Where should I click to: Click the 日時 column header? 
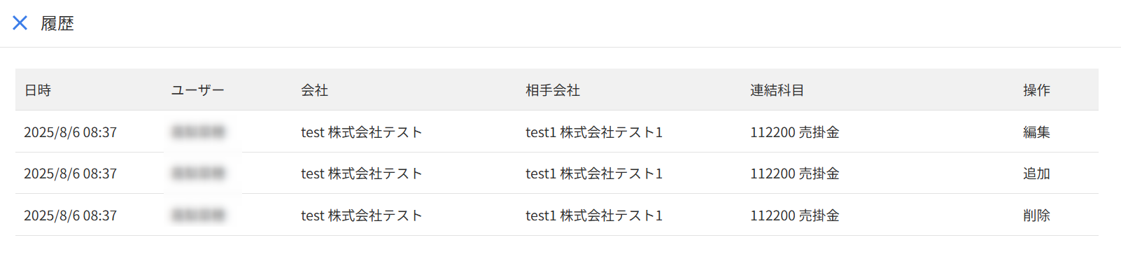38,90
